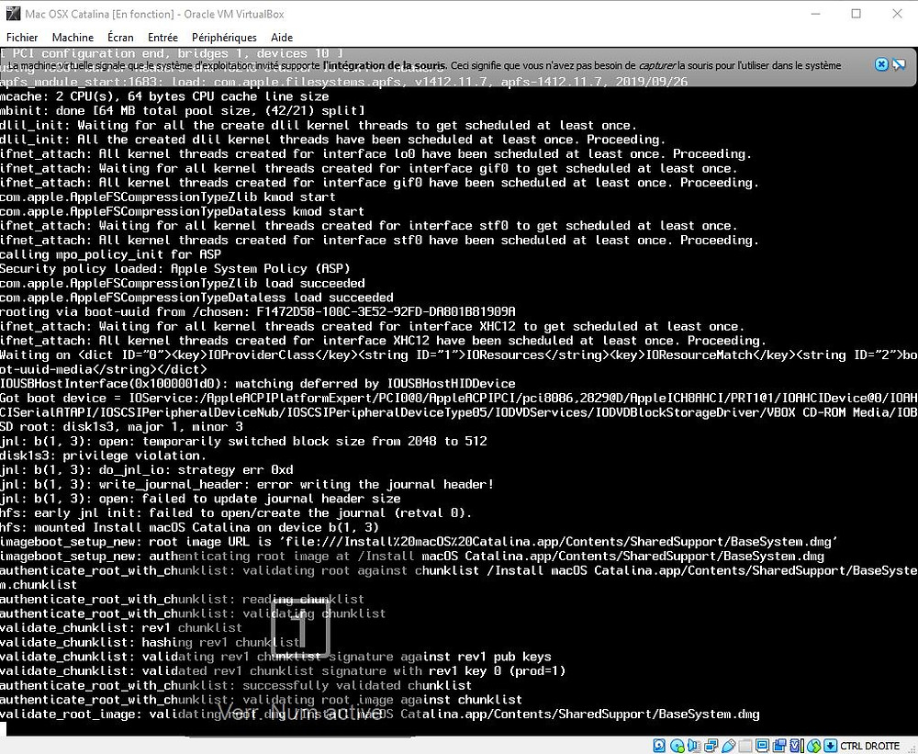This screenshot has height=754, width=918.
Task: Click the don't-show-again message icon
Action: pos(900,64)
